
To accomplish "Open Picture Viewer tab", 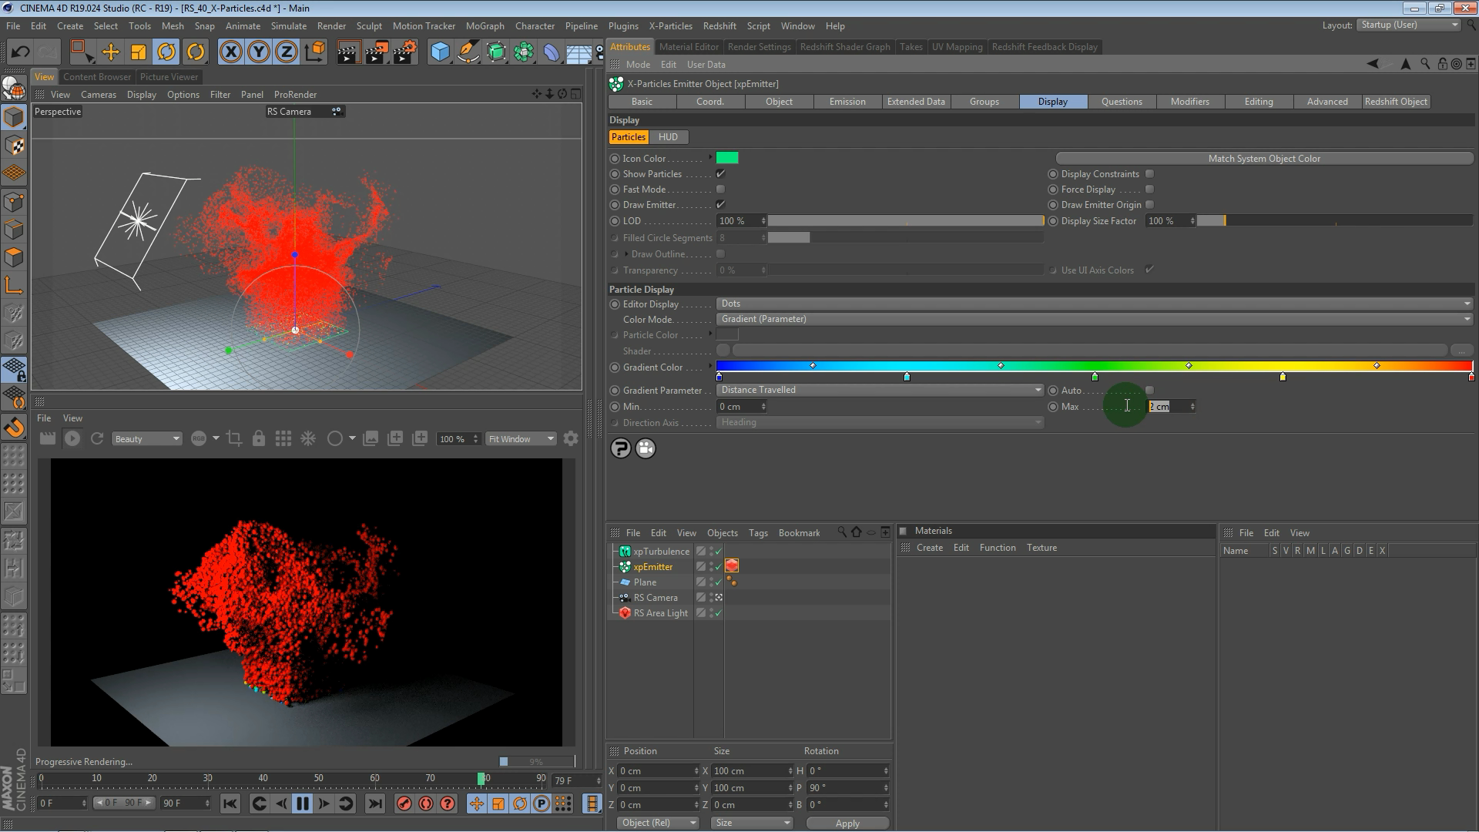I will click(x=169, y=77).
